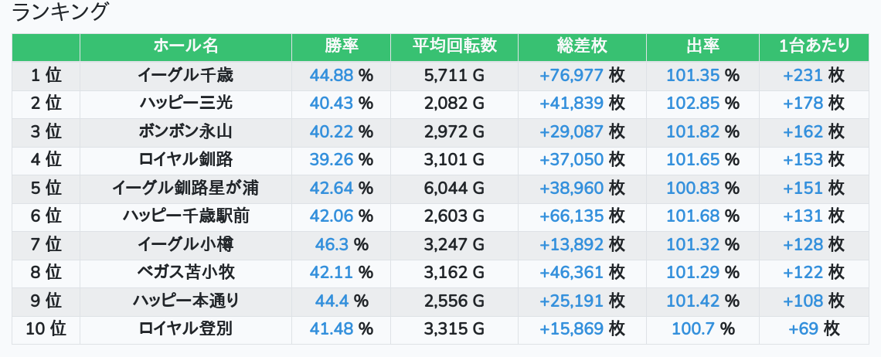The height and width of the screenshot is (357, 881).
Task: Open the イーグル小樽 hall entry
Action: pos(185,244)
